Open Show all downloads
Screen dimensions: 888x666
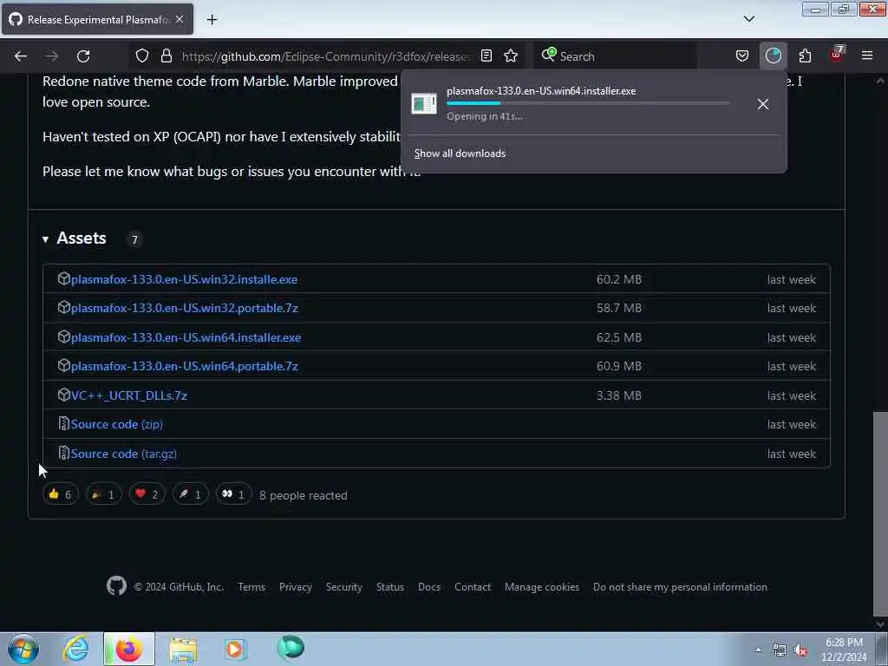pos(460,153)
